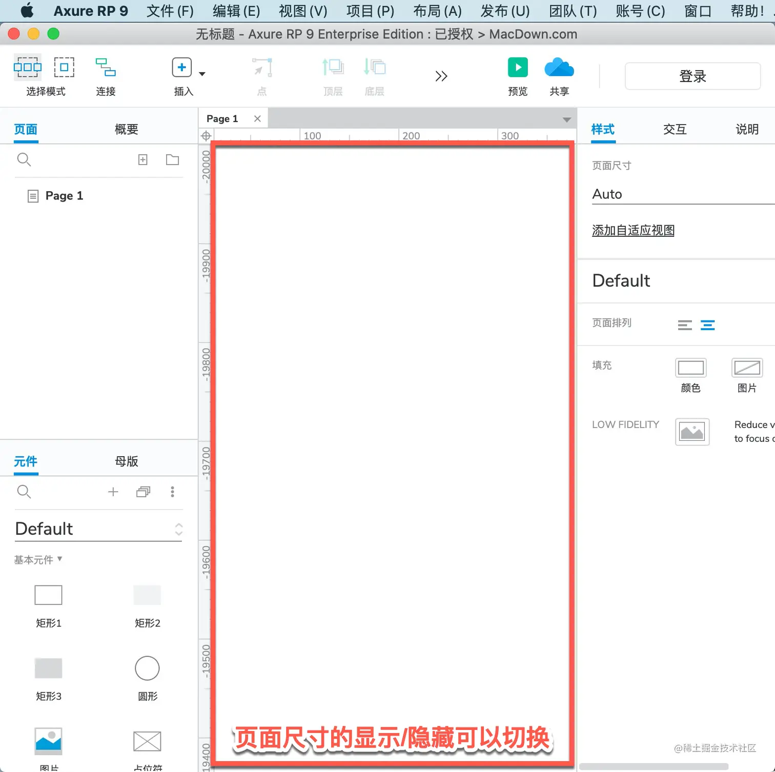Open the 插入 dropdown arrow
The width and height of the screenshot is (775, 772).
point(202,74)
